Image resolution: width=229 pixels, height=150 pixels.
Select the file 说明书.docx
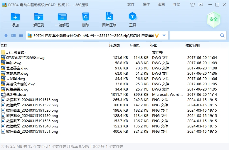tap(16, 94)
